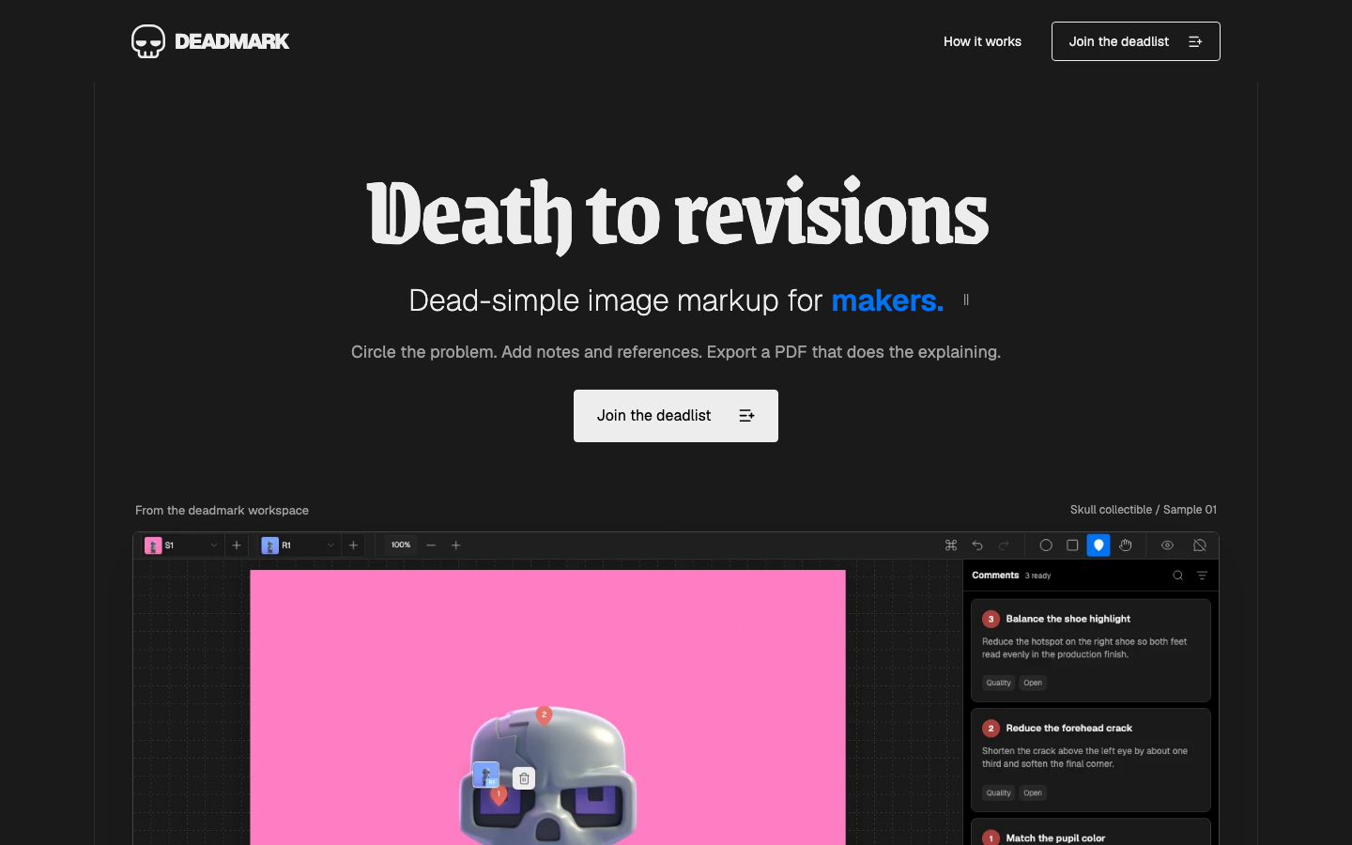Open the R1 reference image dropdown

point(300,545)
